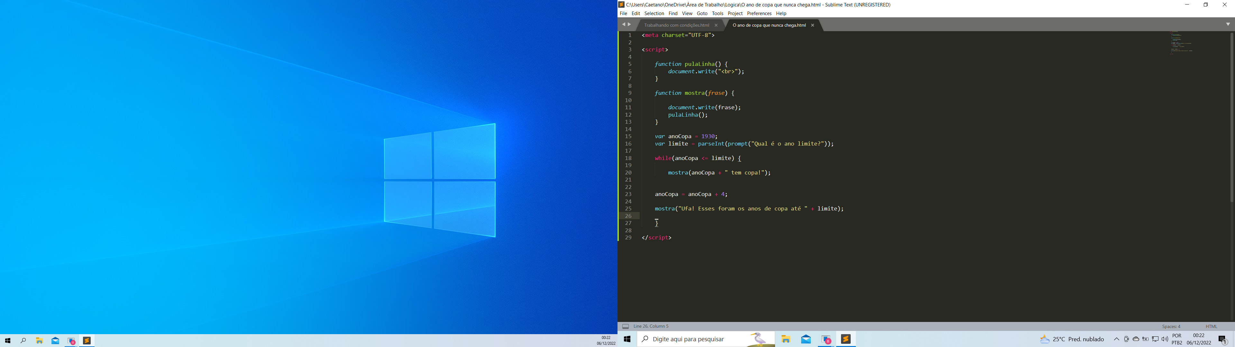Image resolution: width=1235 pixels, height=347 pixels.
Task: Click the Sublime Text logo in title bar
Action: point(621,5)
